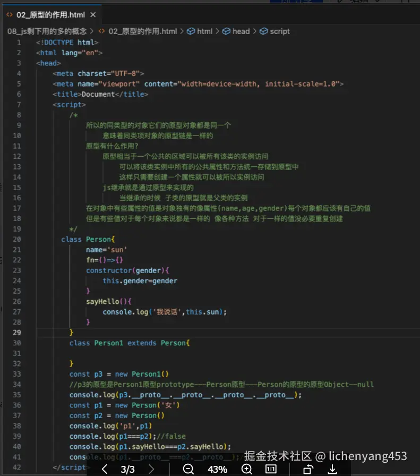
Task: Click the <html lang="en"> line
Action: point(69,53)
